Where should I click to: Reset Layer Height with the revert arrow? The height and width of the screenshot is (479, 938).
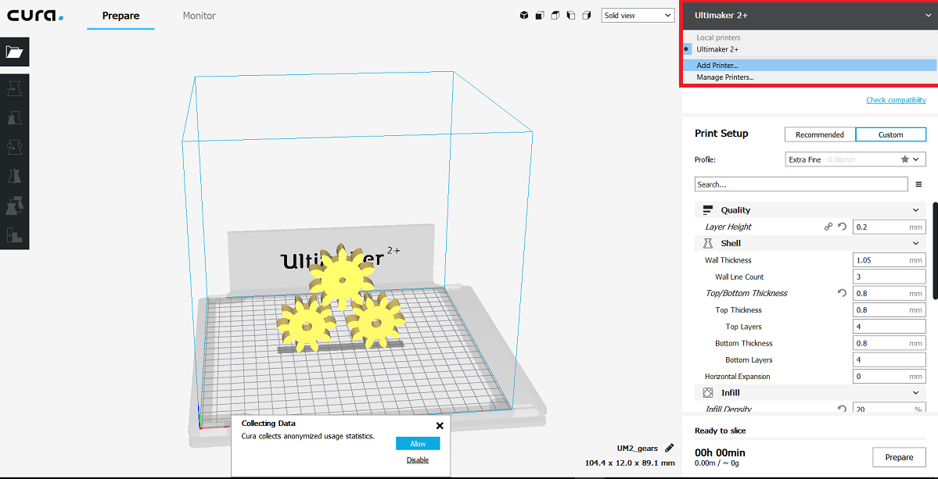pos(843,227)
